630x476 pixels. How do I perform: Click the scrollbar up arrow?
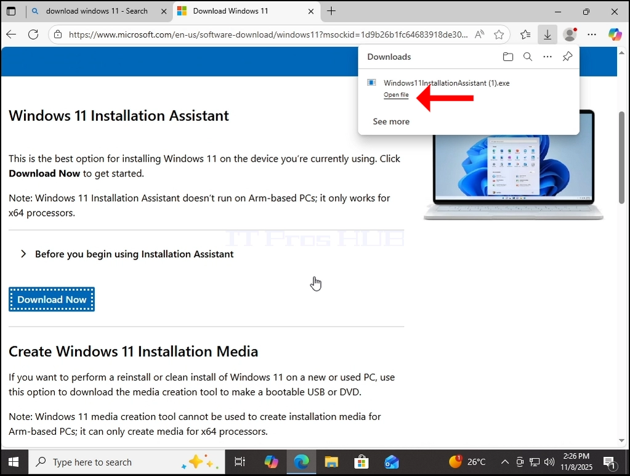point(622,52)
